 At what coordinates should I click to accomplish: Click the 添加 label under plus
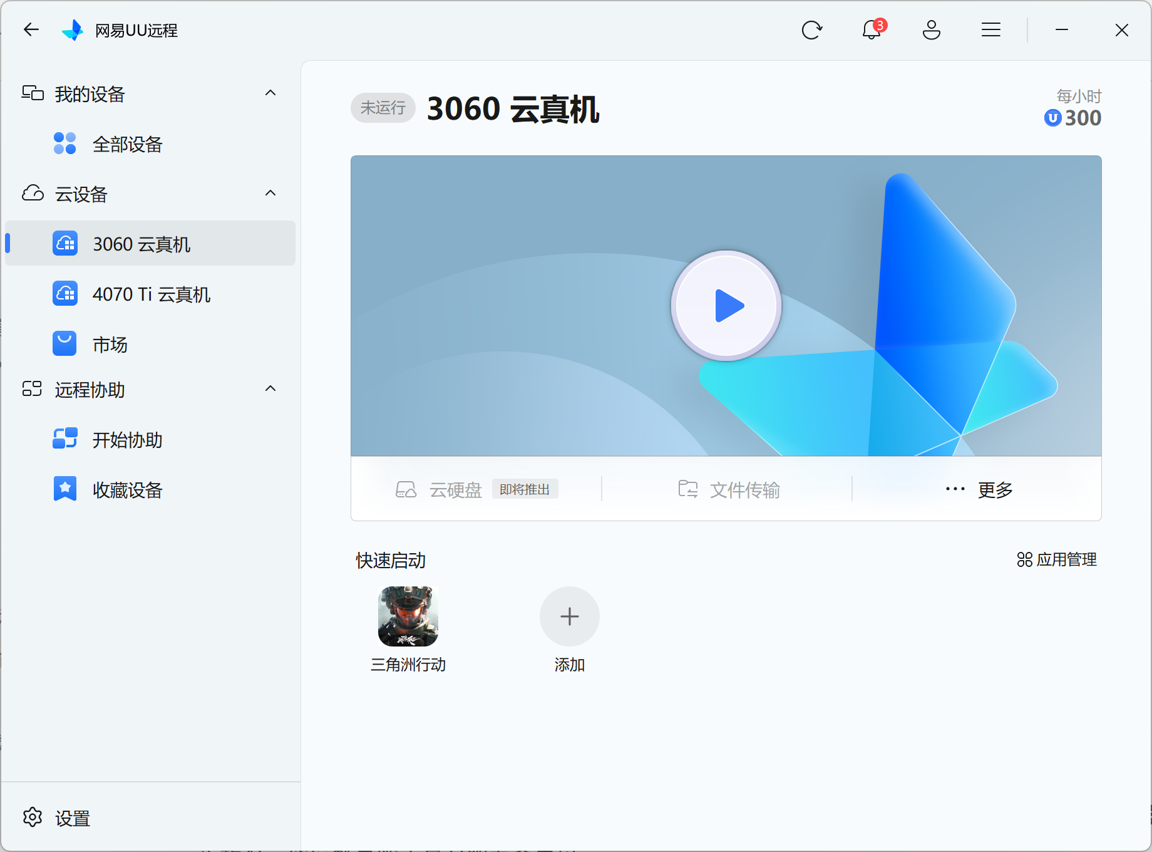(570, 665)
